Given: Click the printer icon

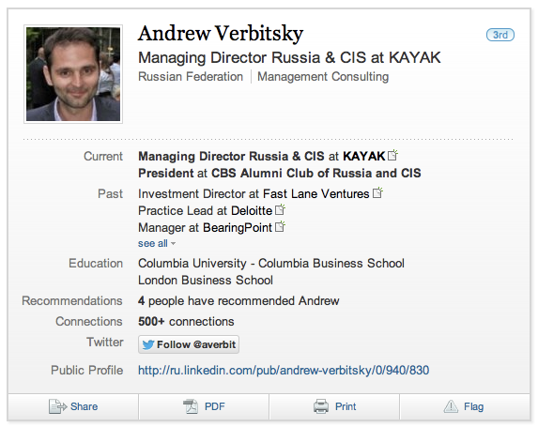Looking at the screenshot, I should click(x=321, y=406).
